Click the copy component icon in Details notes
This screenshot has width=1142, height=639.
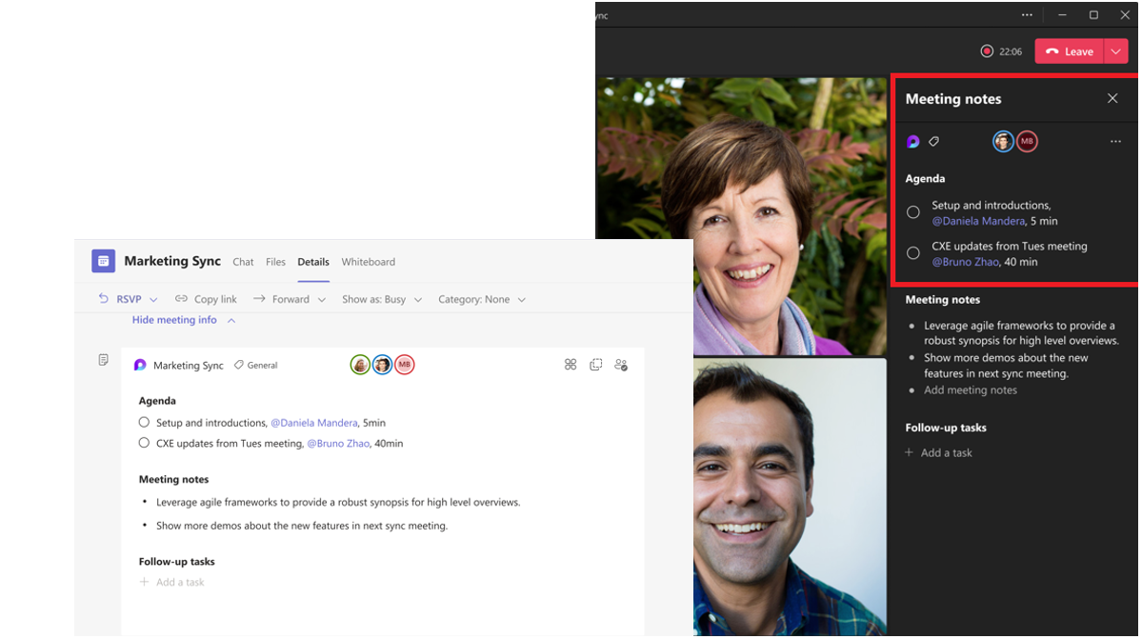pos(595,365)
